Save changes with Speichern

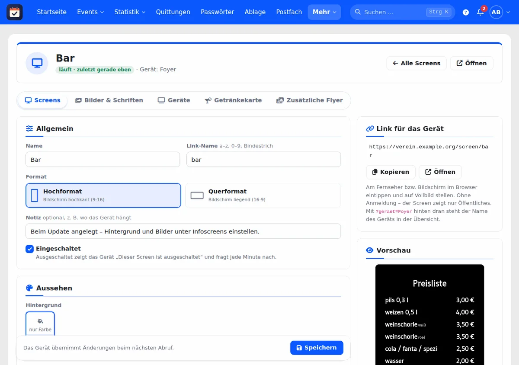317,348
